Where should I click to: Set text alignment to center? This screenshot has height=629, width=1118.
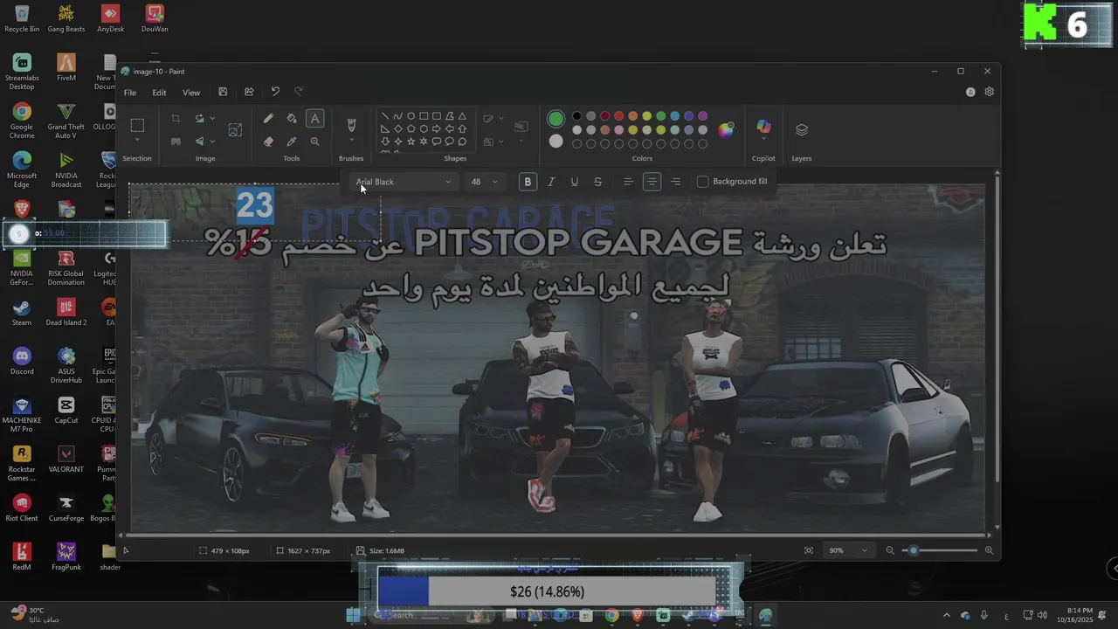tap(652, 182)
